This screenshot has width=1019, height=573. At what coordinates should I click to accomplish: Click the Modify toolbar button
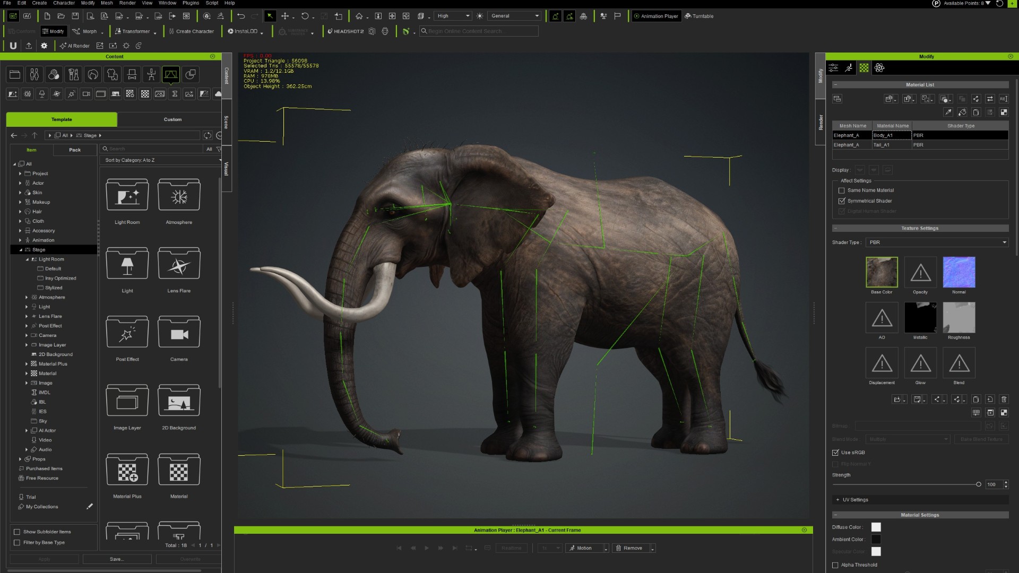(x=53, y=31)
